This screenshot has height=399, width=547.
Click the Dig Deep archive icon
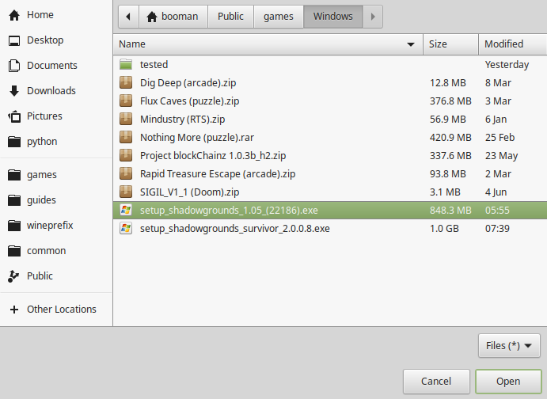click(126, 82)
